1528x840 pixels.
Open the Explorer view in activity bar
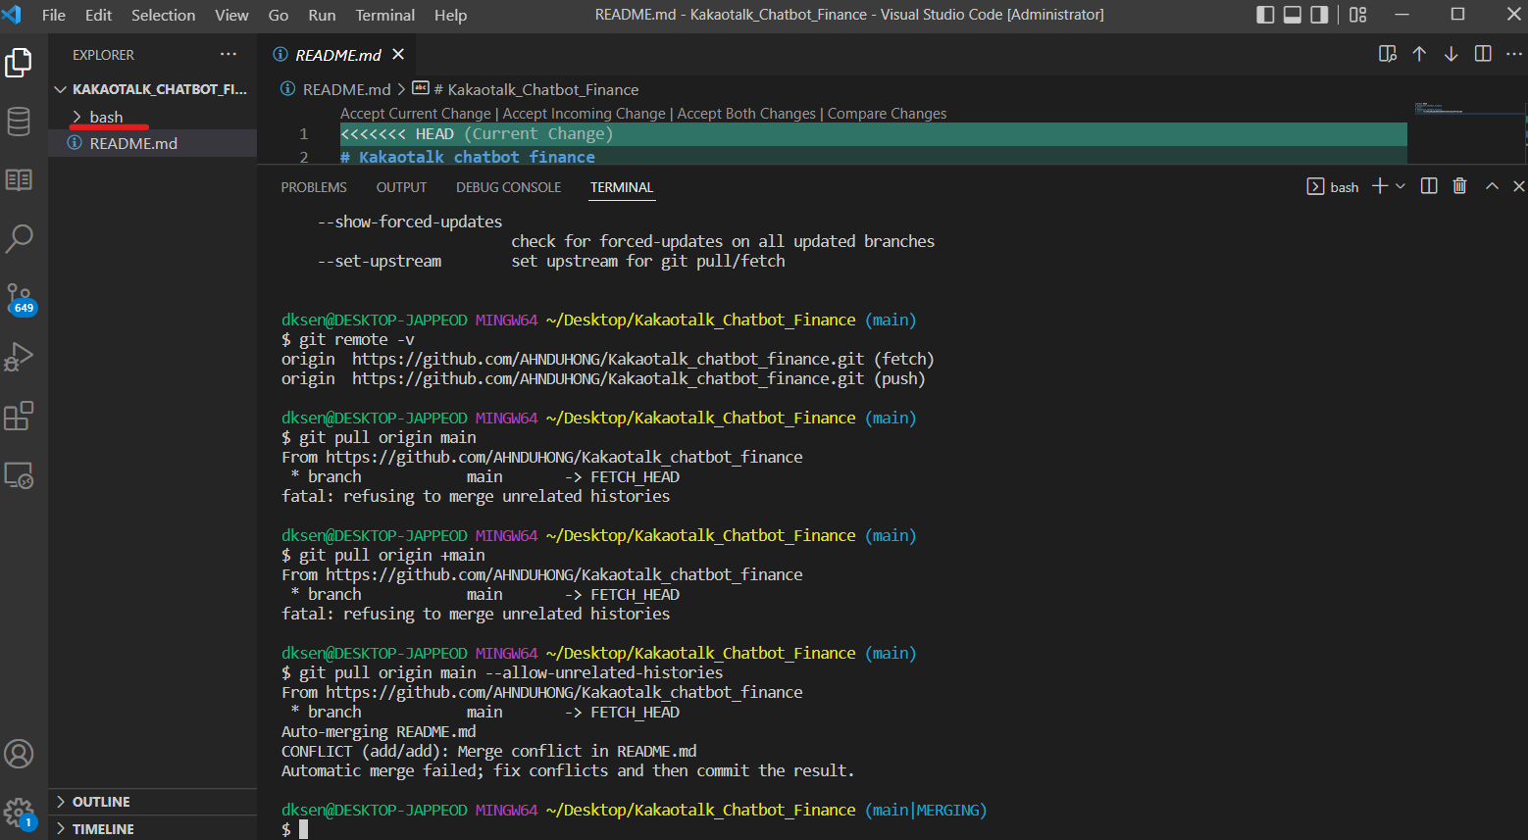pyautogui.click(x=19, y=63)
